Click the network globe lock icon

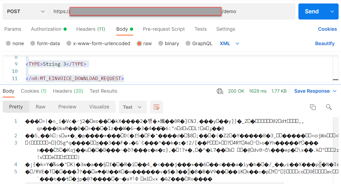(x=220, y=91)
